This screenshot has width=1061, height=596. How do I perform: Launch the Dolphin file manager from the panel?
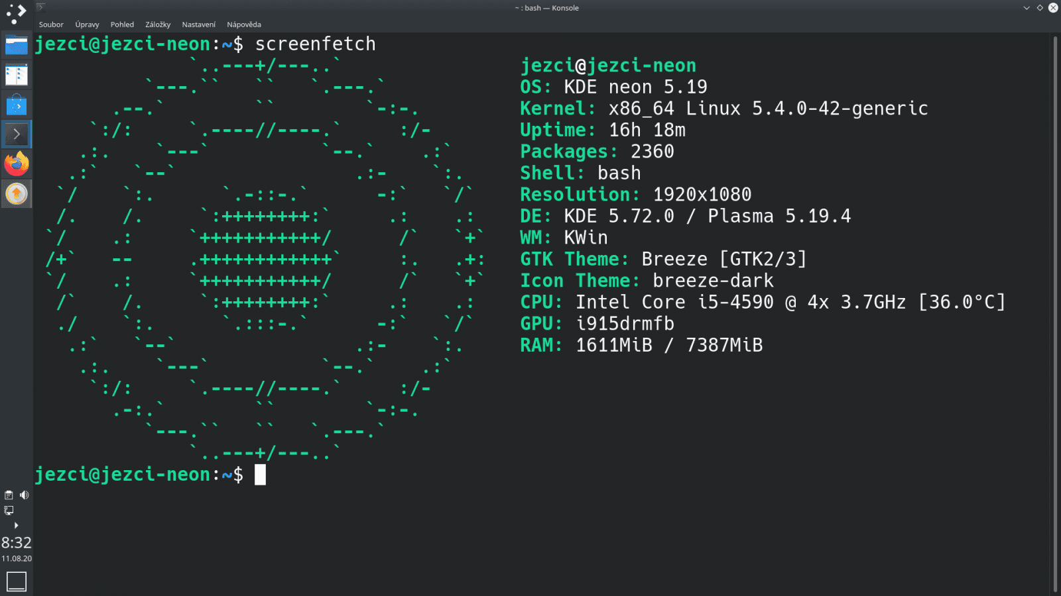[x=16, y=45]
